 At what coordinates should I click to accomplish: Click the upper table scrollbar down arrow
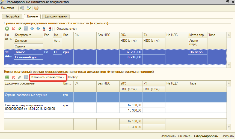(229, 65)
